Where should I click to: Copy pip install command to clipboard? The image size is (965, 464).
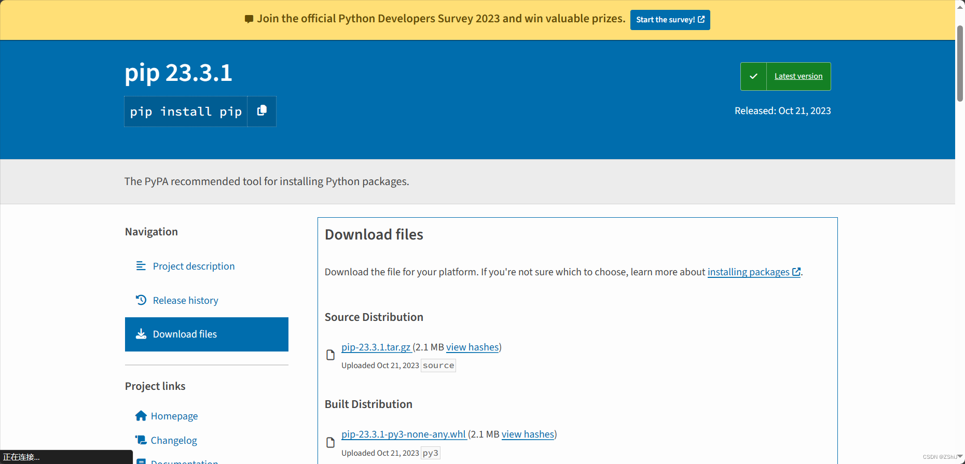(x=262, y=111)
